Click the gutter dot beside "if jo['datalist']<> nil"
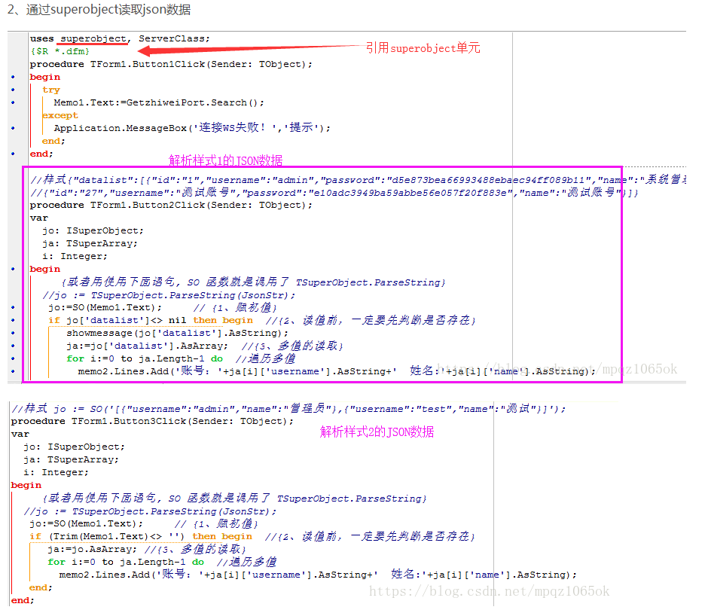This screenshot has height=616, width=705. click(13, 320)
